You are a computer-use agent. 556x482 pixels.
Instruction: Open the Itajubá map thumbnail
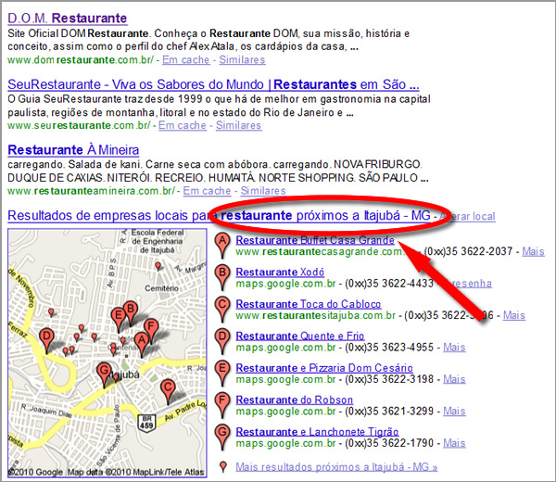click(x=107, y=352)
